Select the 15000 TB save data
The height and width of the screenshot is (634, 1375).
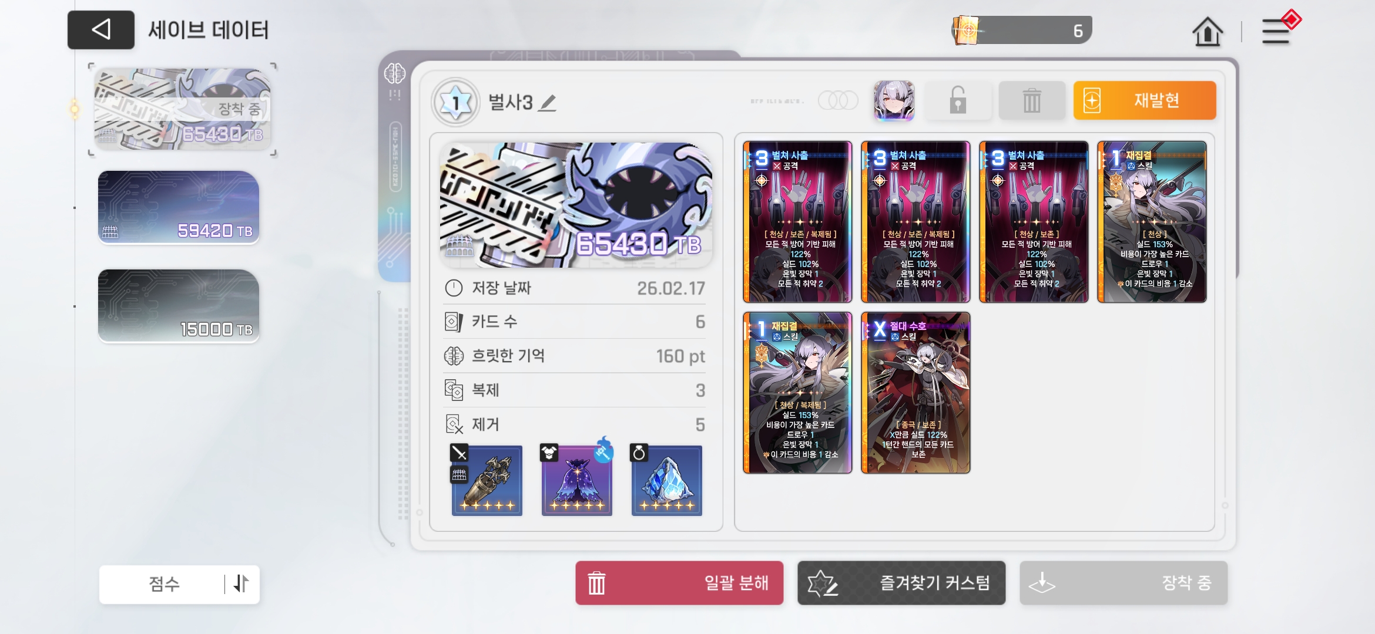(179, 305)
